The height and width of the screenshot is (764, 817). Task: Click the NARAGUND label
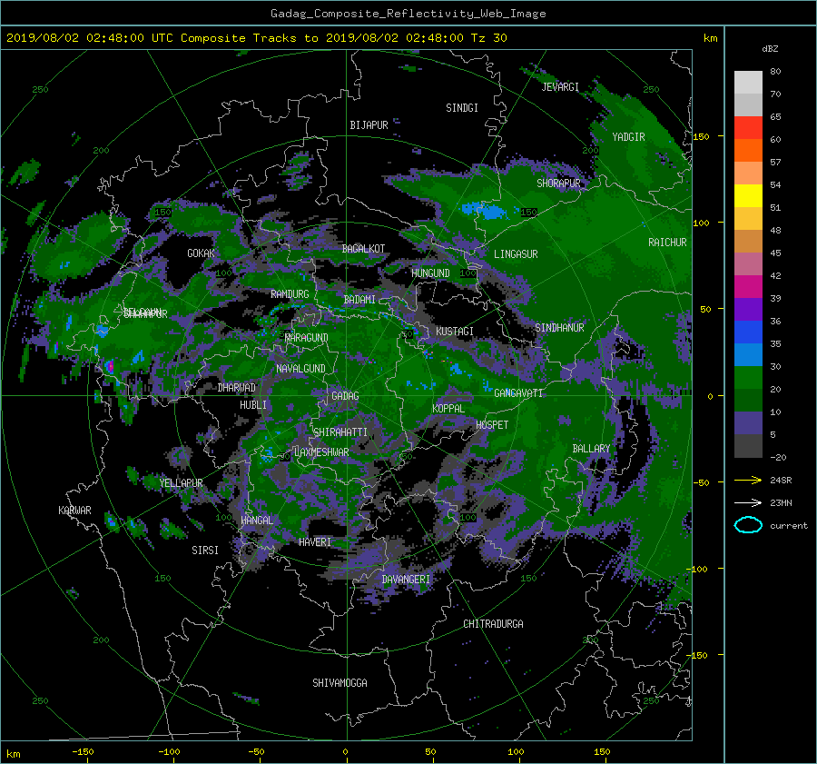pos(307,338)
